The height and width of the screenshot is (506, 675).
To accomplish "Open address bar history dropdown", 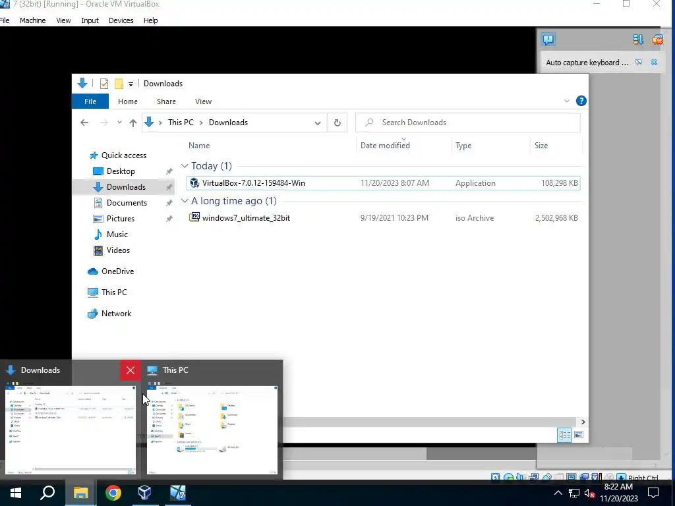I will pos(317,123).
